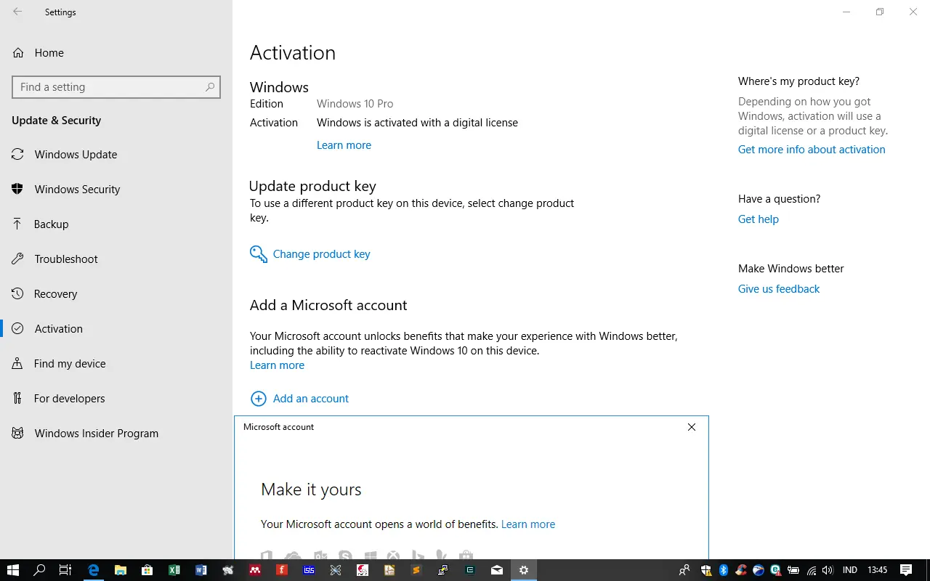The height and width of the screenshot is (581, 930).
Task: Click the search magnifier in Find a setting
Action: coord(210,87)
